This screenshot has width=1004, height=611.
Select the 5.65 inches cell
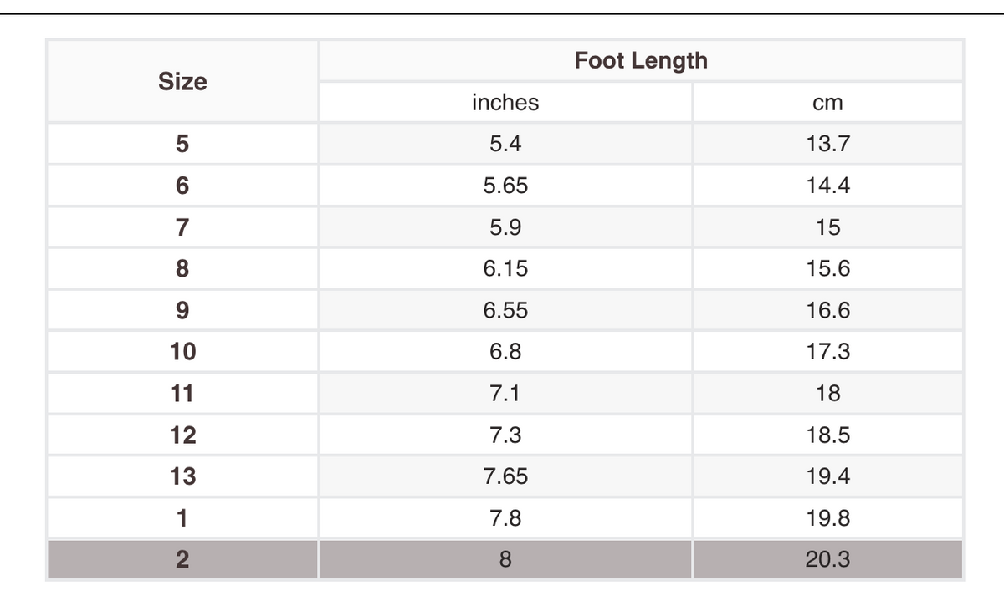point(505,186)
